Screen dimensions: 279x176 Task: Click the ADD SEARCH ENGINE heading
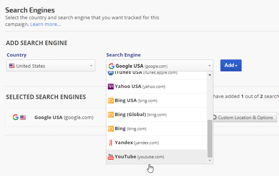pyautogui.click(x=37, y=43)
